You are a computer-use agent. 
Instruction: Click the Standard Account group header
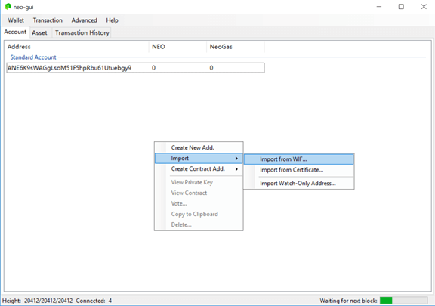click(33, 57)
